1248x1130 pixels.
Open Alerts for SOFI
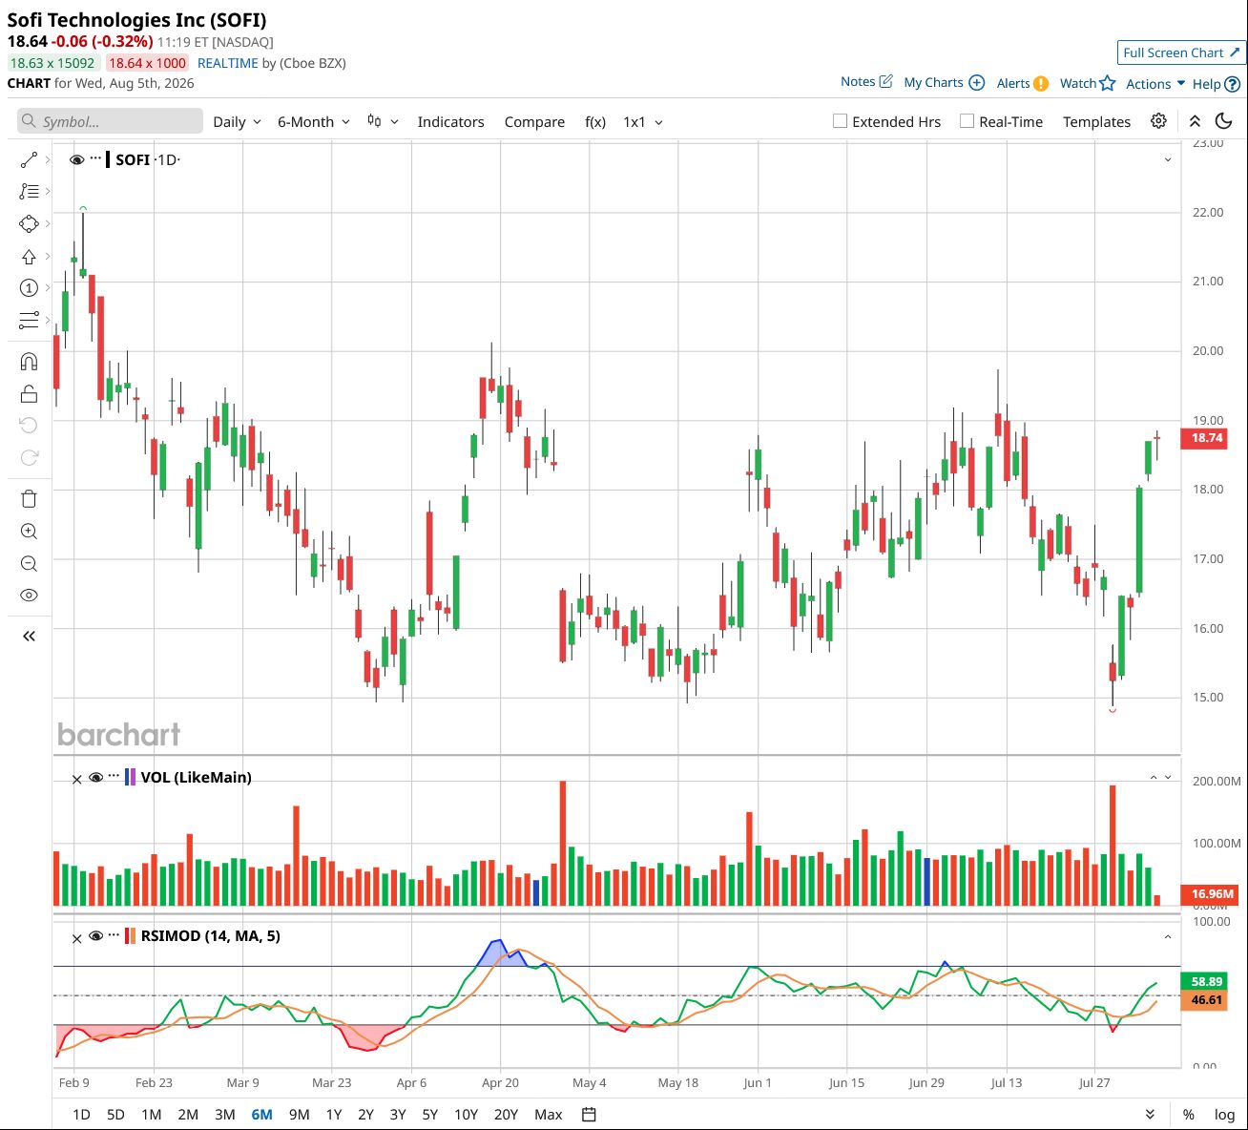1022,83
